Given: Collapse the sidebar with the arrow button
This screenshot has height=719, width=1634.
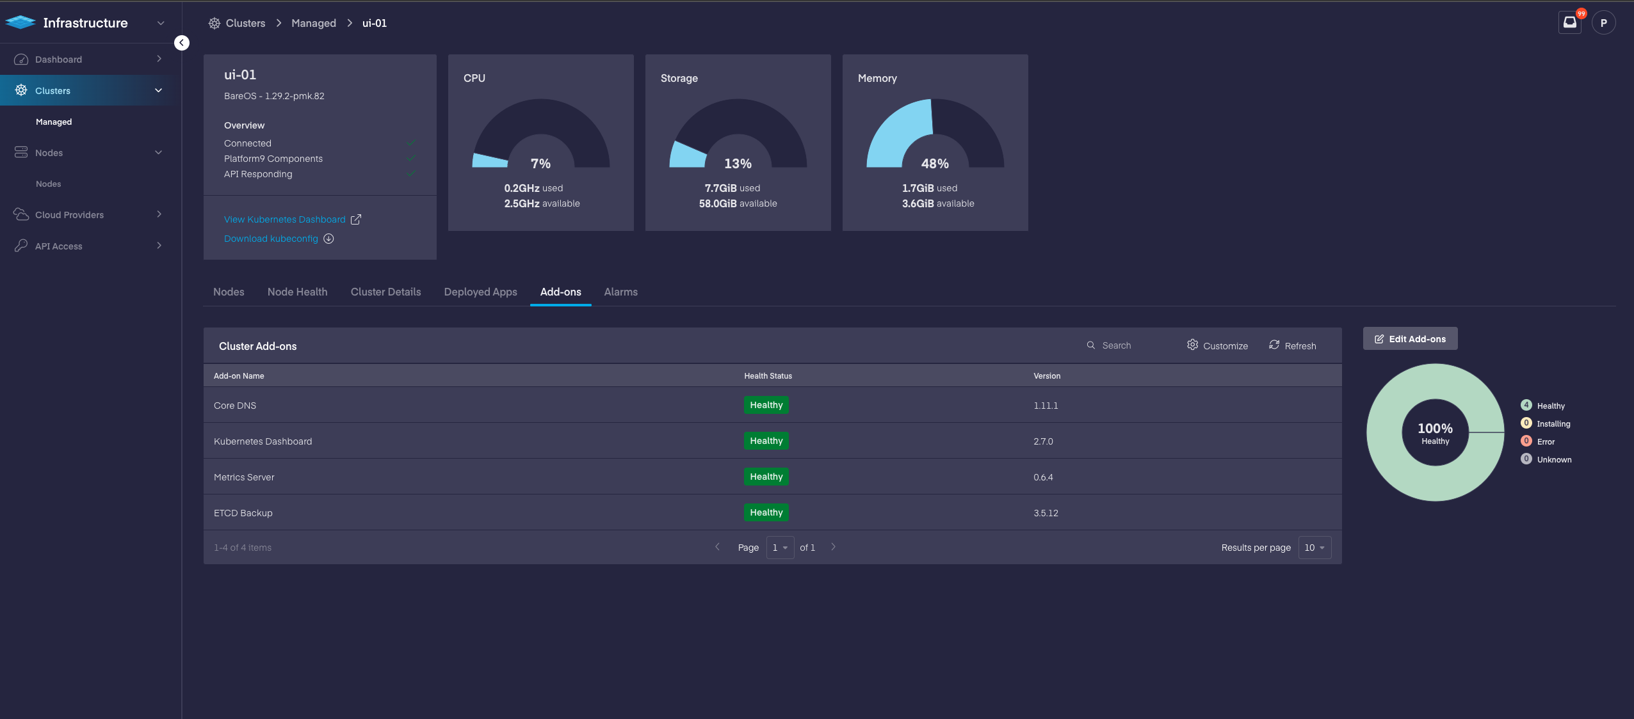Looking at the screenshot, I should pyautogui.click(x=182, y=43).
